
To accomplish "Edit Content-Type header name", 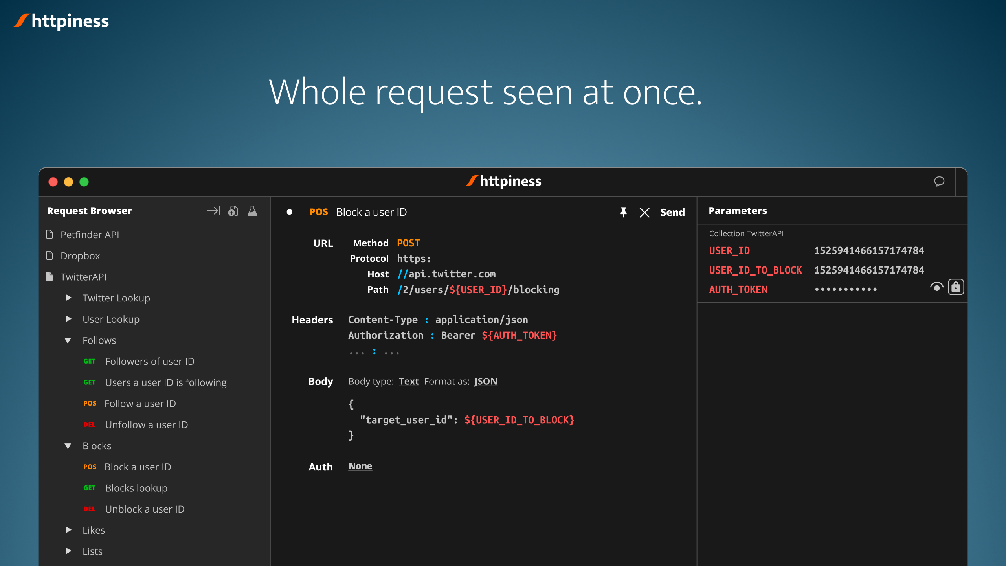I will coord(383,320).
